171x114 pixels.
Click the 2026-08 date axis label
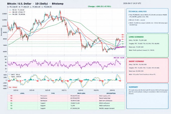click(112, 90)
